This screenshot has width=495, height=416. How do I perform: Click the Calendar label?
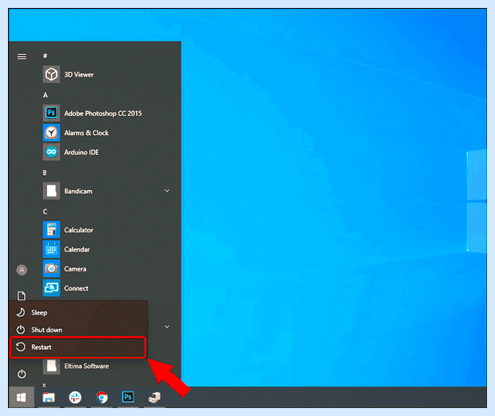point(77,250)
